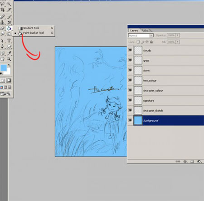Click the blue foreground color swatch

click(4, 68)
